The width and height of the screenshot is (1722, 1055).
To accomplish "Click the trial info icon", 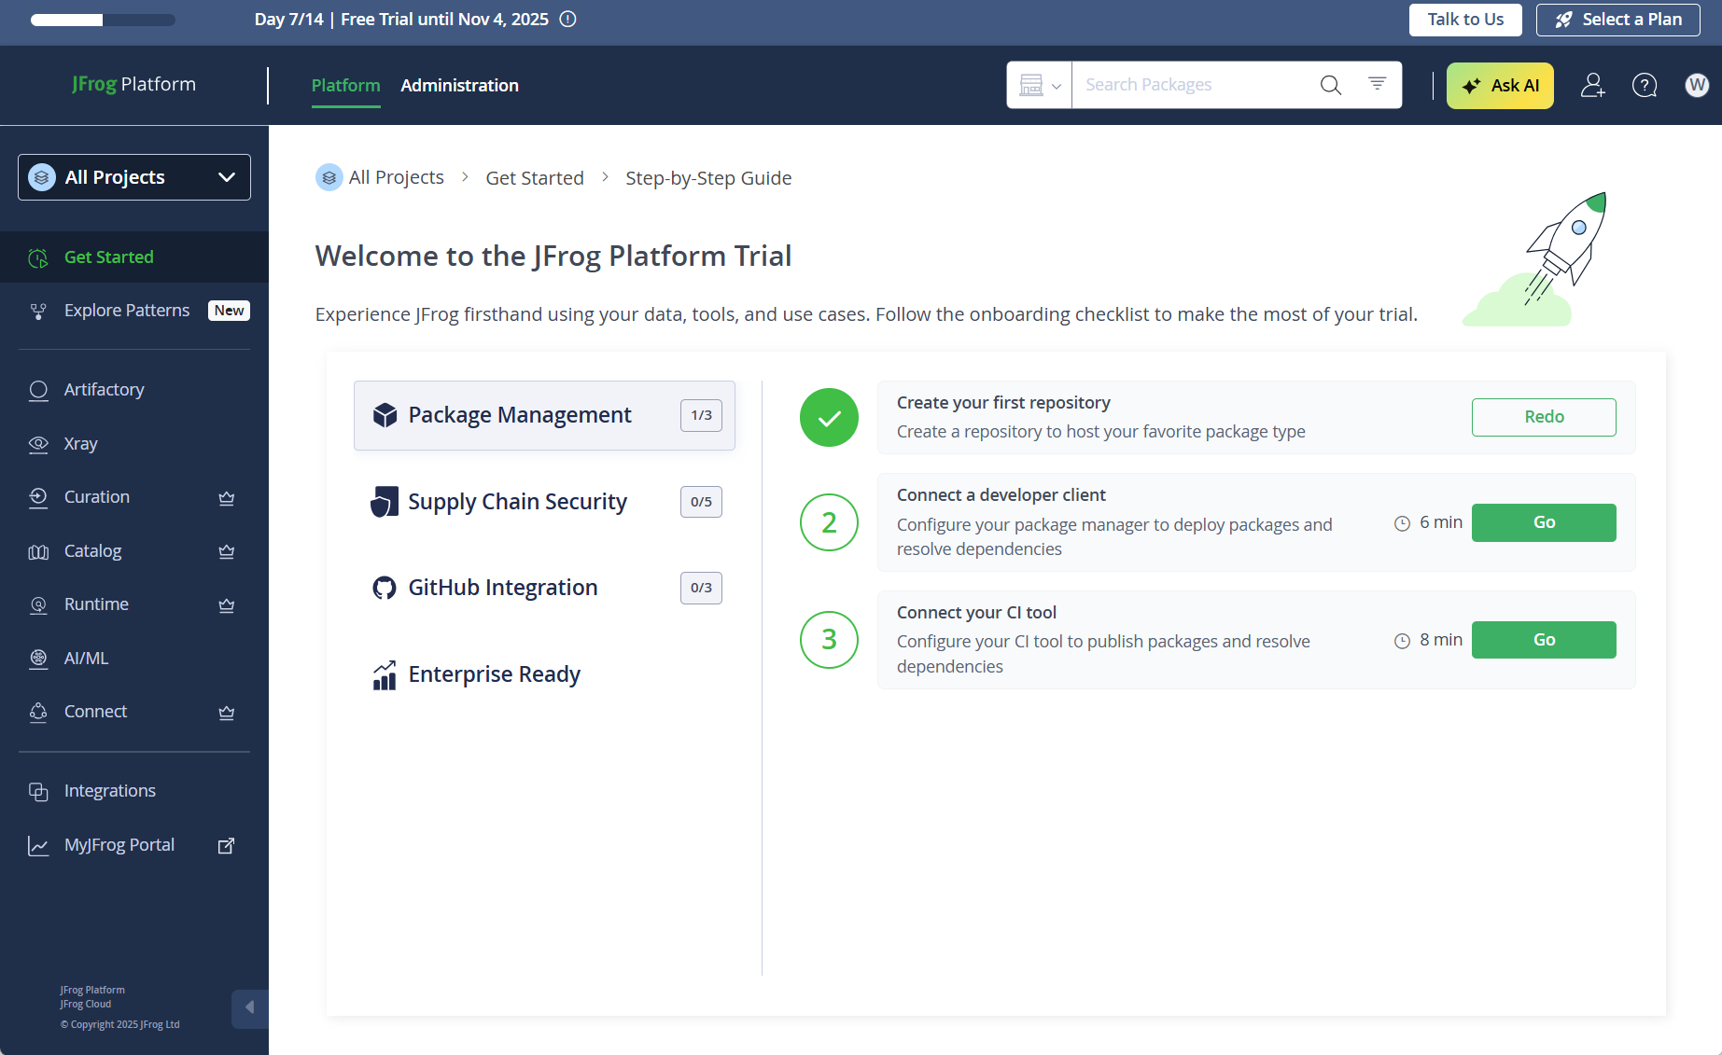I will (x=567, y=20).
